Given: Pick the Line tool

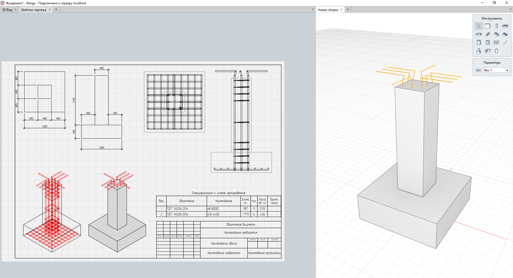Looking at the screenshot, I should pos(505,43).
